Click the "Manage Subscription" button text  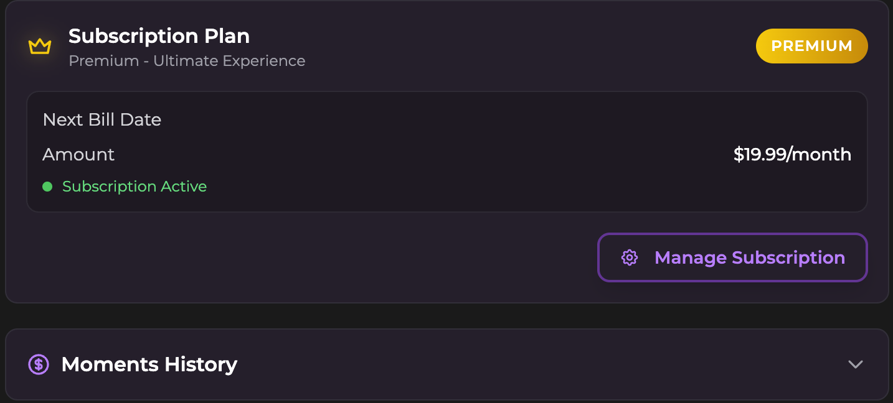pos(750,257)
